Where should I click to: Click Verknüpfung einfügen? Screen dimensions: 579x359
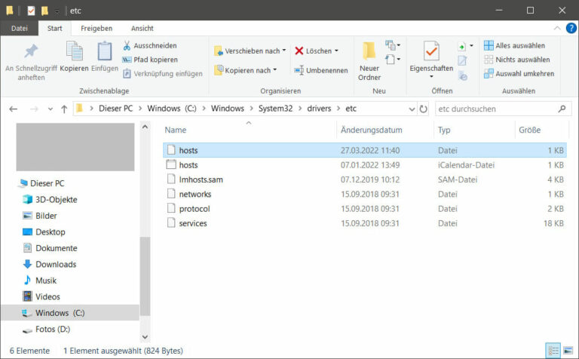(x=163, y=73)
